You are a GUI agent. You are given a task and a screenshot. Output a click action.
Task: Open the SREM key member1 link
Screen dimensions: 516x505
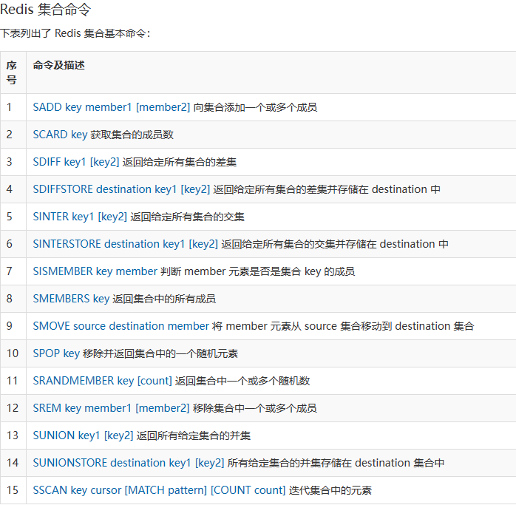[111, 408]
